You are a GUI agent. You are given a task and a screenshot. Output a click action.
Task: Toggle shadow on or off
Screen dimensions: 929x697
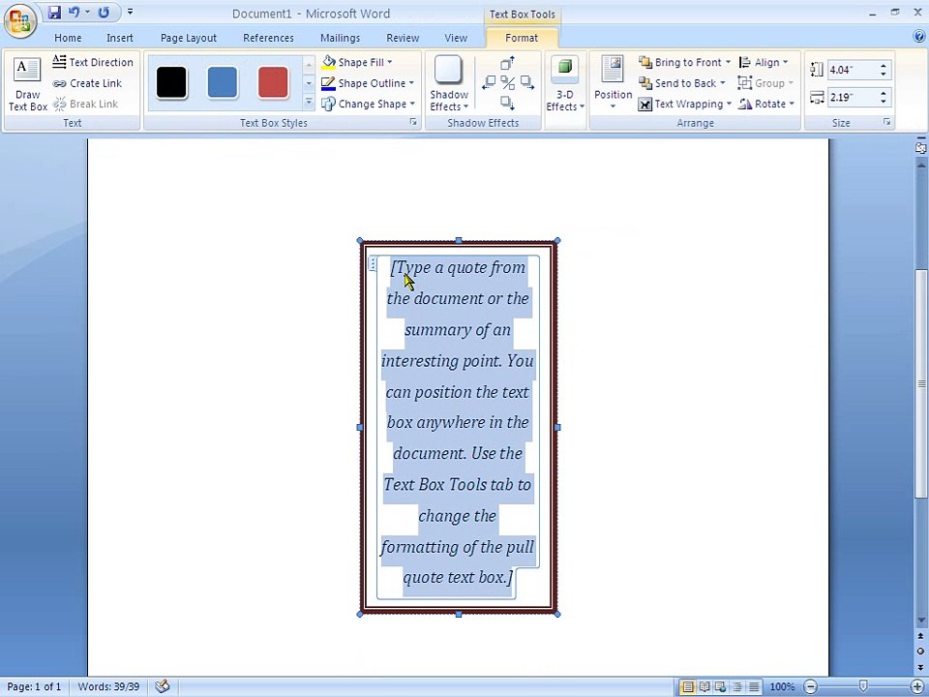(508, 82)
